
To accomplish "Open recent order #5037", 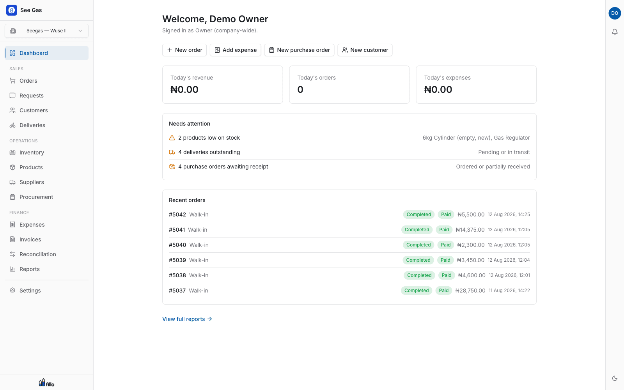I will pos(349,291).
